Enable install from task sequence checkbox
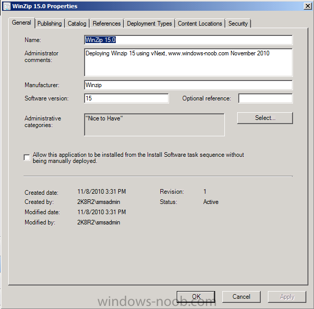Image resolution: width=314 pixels, height=309 pixels. pos(27,157)
